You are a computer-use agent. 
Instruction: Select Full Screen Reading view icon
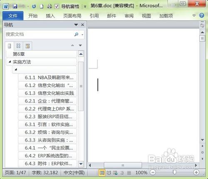point(109,173)
